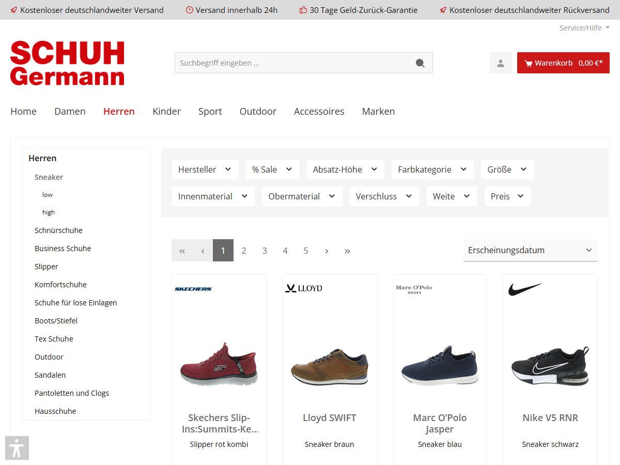Go to next page arrow
The height and width of the screenshot is (465, 620).
pyautogui.click(x=327, y=251)
